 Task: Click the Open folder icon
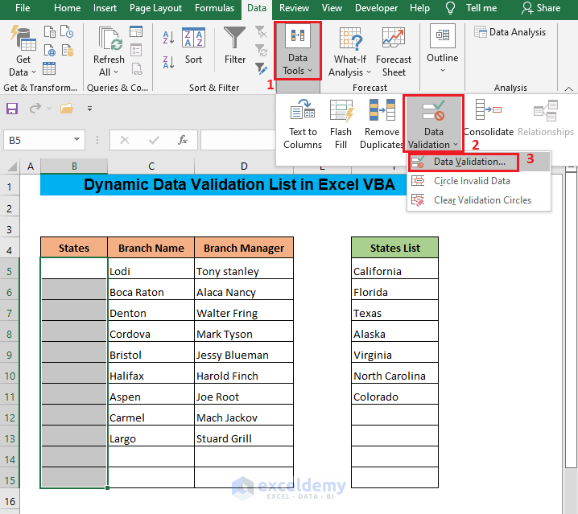pos(67,109)
